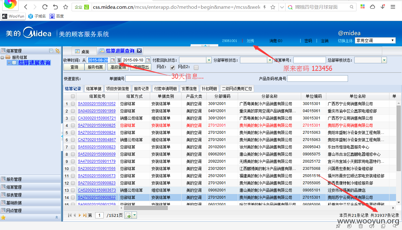The image size is (402, 230).
Task: Click the 服务档案 button
Action: tap(95, 67)
